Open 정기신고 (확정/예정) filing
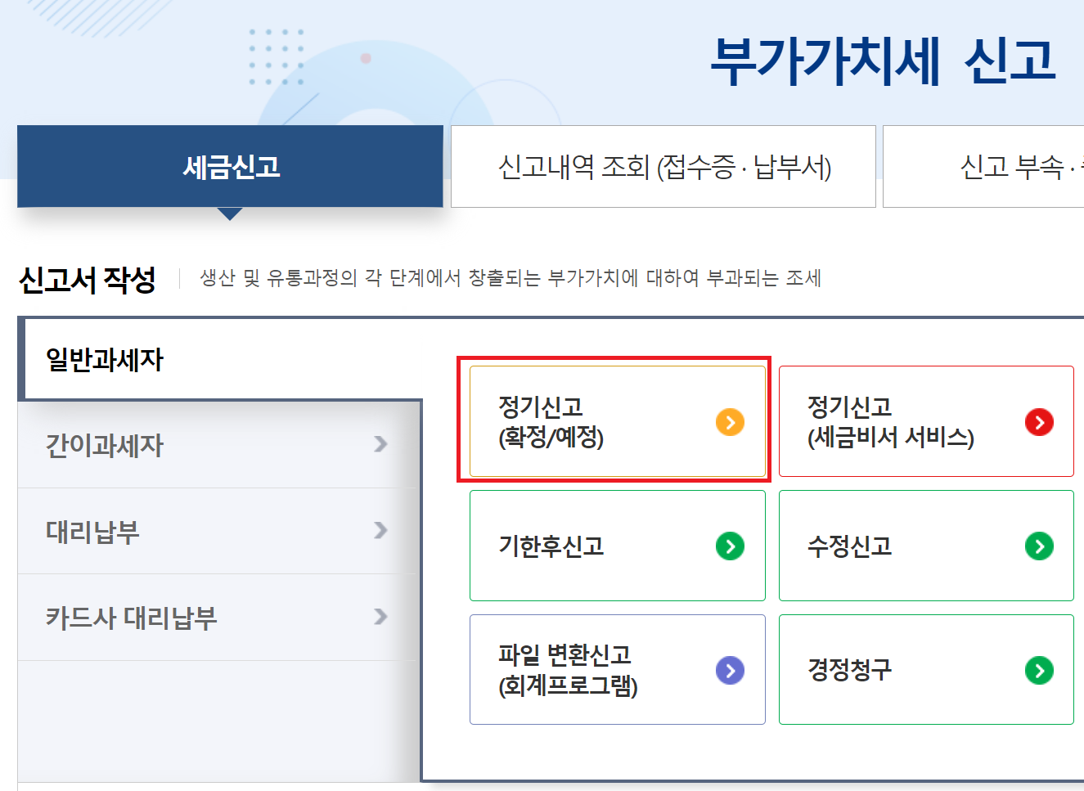 point(618,421)
